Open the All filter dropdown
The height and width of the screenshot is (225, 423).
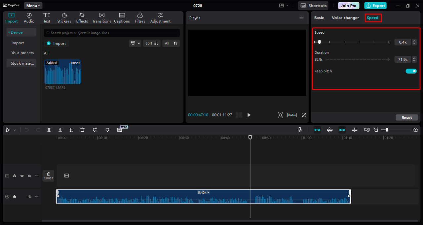(x=171, y=43)
